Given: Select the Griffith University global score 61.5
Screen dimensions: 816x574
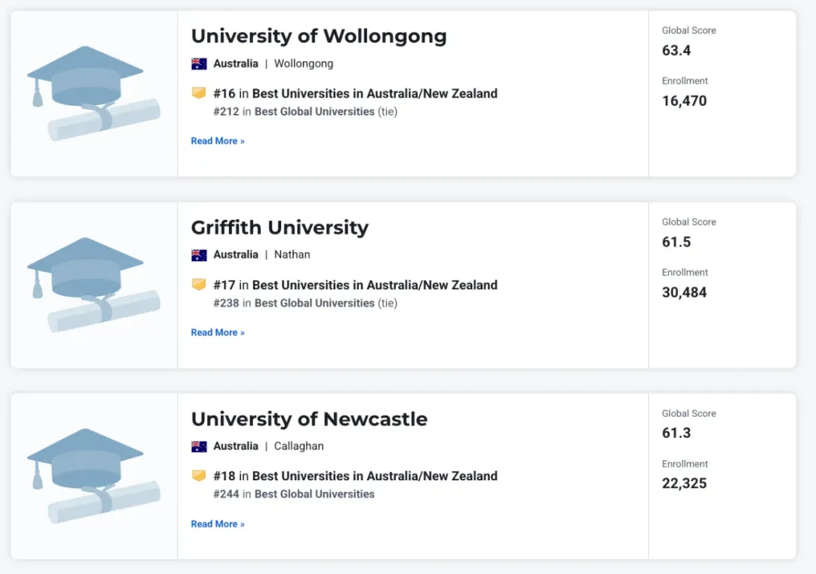Looking at the screenshot, I should click(x=676, y=242).
